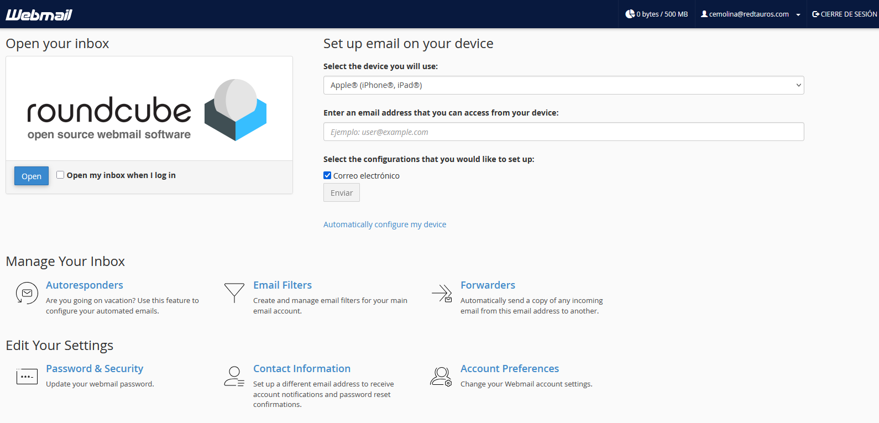Open the cemolina@redtauros.com account menu

(x=750, y=14)
